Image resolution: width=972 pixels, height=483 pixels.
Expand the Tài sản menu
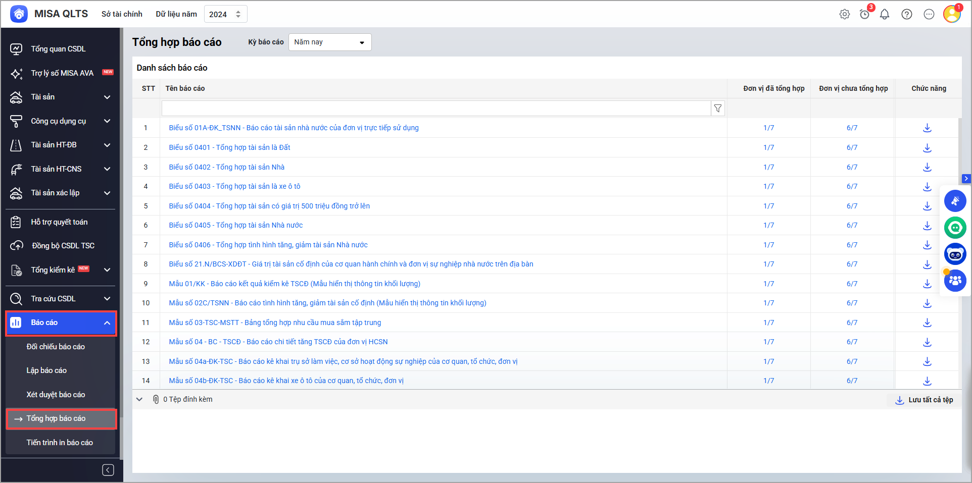pos(107,97)
